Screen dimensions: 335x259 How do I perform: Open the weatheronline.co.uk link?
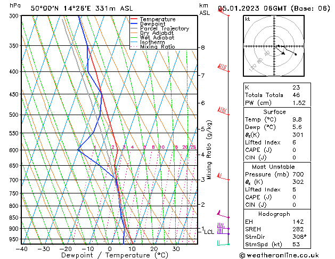click(x=283, y=255)
